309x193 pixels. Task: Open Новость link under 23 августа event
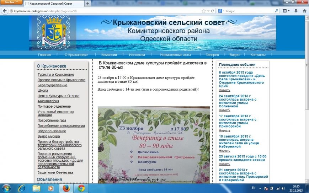pyautogui.click(x=224, y=164)
